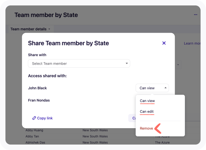Click New South Wales in Abby Huang's row
Viewport: 206px width, 150px height.
(95, 130)
